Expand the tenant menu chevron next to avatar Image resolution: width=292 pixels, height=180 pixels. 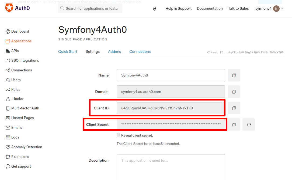click(x=282, y=8)
